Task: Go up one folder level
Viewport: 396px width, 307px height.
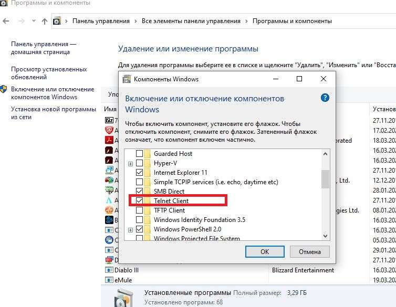Action: (x=45, y=21)
